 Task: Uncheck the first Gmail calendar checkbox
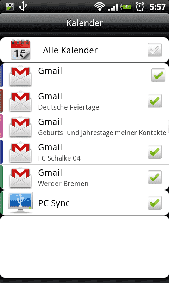coord(158,75)
